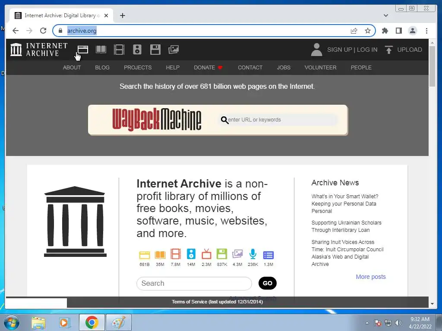Open the Texts book icon in top bar

pos(101,50)
